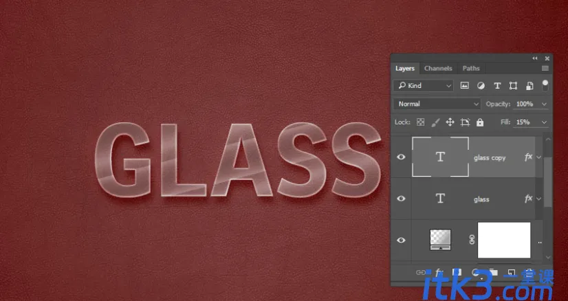
Task: Click the Opacity label
Action: tap(498, 104)
